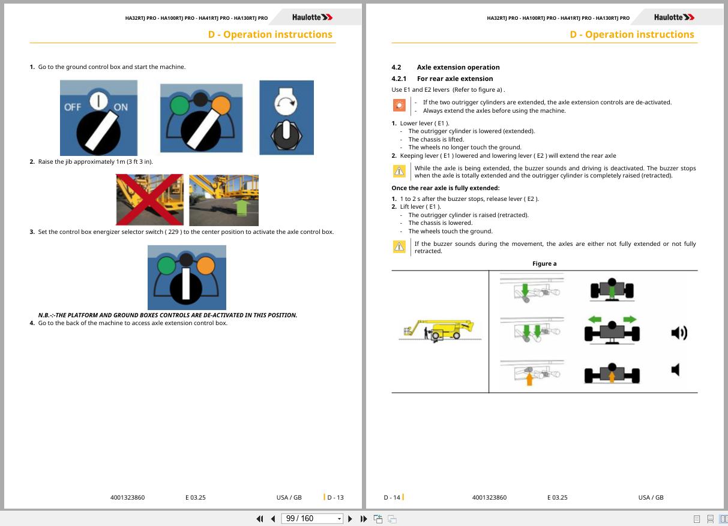Screen dimensions: 728x526
Task: Click the crossed-out jib photo
Action: click(150, 200)
